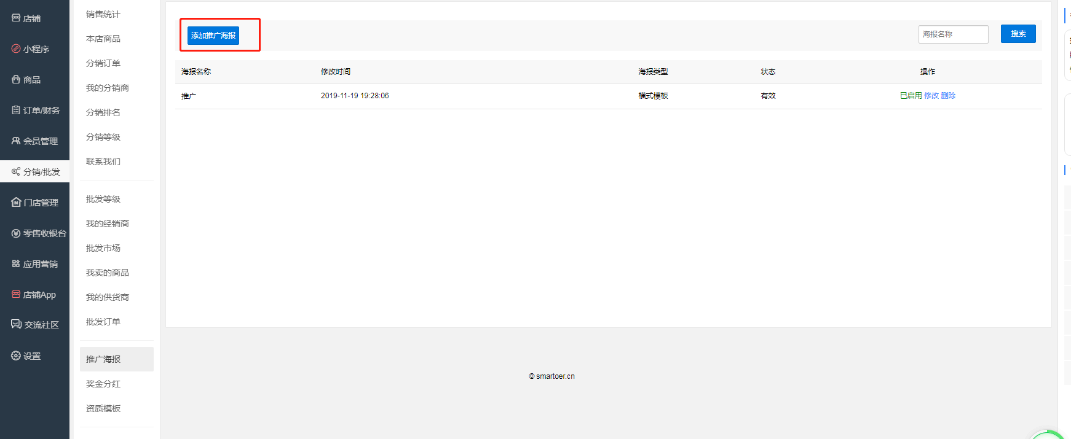This screenshot has height=439, width=1071.
Task: Click the 小程序 mini-program icon
Action: pos(16,49)
